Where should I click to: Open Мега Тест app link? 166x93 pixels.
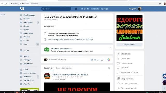(27, 84)
